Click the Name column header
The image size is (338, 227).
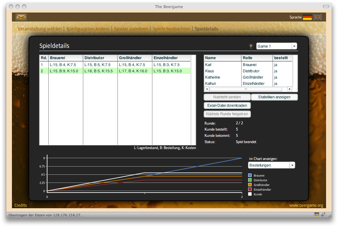click(222, 58)
